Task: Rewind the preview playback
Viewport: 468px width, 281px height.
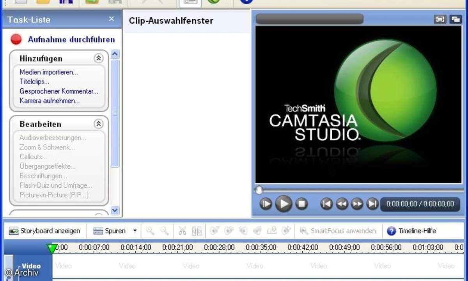Action: tap(342, 203)
